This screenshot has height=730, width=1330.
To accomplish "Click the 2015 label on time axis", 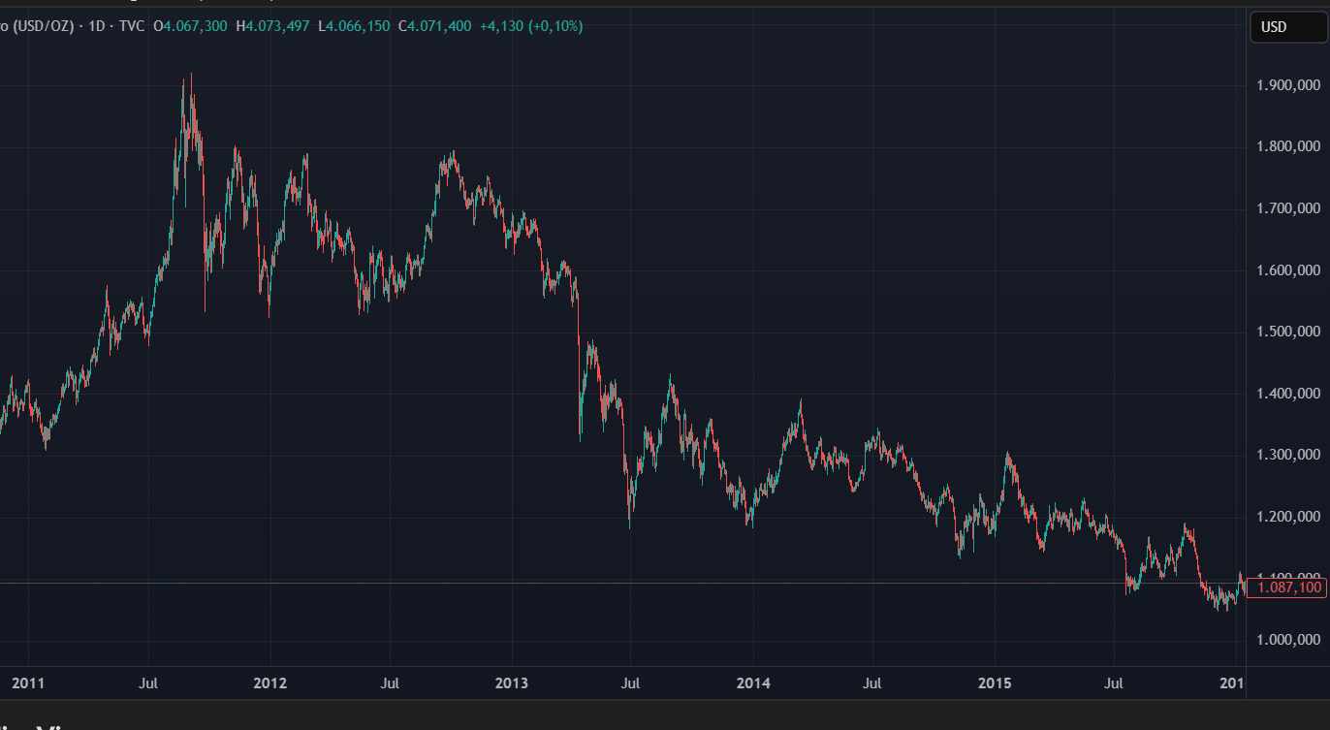I will tap(995, 683).
